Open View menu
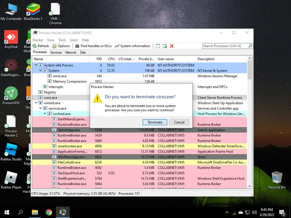The height and width of the screenshot is (218, 291). coord(51,40)
